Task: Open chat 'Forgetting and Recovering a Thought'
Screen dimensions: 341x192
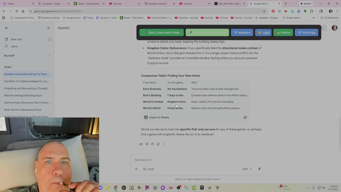Action: click(x=26, y=88)
